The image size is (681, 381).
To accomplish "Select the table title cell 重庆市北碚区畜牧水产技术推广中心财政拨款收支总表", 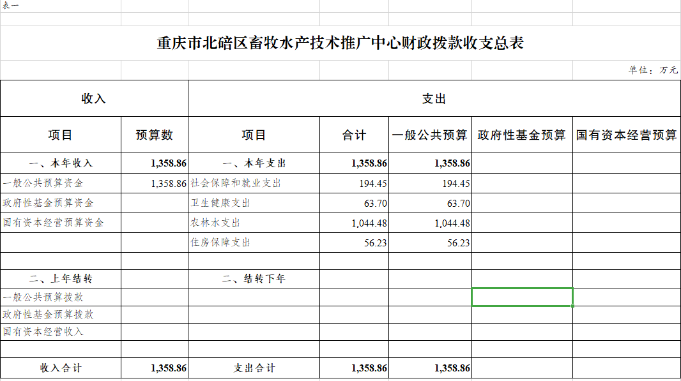I will pos(340,43).
